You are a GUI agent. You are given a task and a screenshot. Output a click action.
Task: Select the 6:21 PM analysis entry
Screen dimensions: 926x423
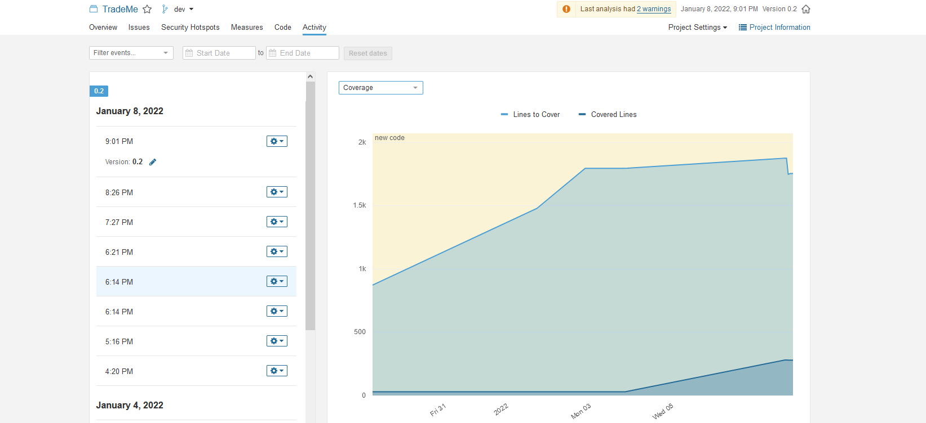[196, 252]
